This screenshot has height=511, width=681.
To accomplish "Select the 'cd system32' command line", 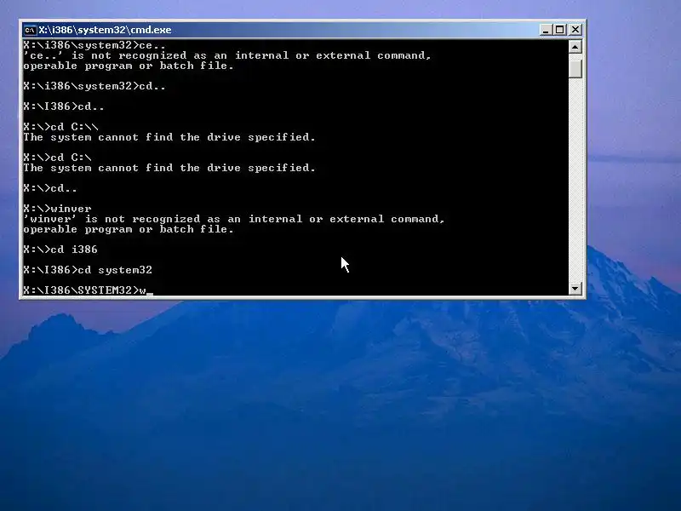I will point(88,270).
